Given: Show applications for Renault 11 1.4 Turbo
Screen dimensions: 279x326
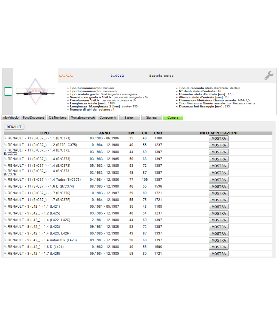Looking at the screenshot, I should [x=219, y=180].
